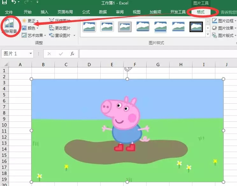Click the 更改图片 (Change Picture) icon
Screen dimensions: 237x186
click(52, 28)
